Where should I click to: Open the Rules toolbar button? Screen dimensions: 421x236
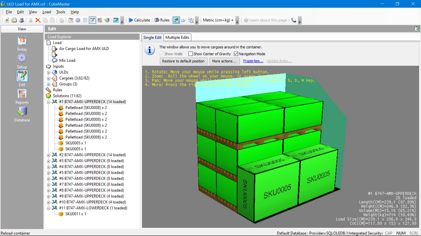pos(162,20)
